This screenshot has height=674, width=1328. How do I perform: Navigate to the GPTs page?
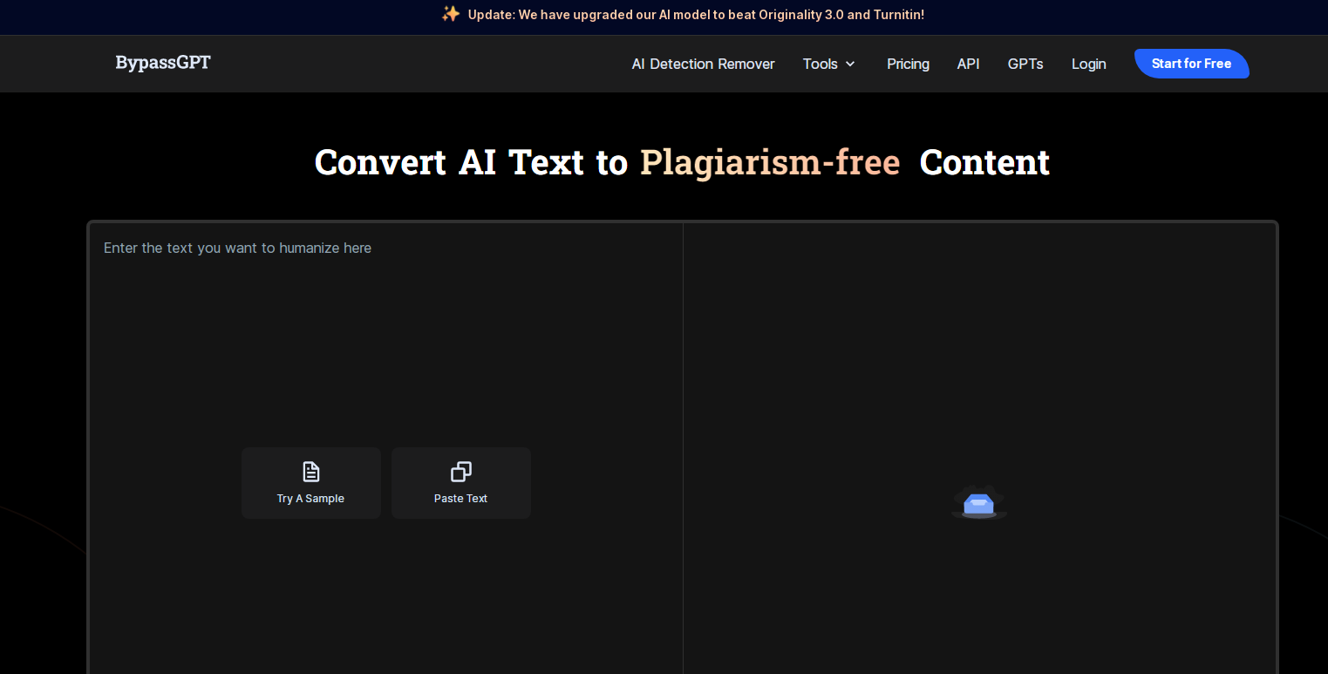click(1025, 64)
